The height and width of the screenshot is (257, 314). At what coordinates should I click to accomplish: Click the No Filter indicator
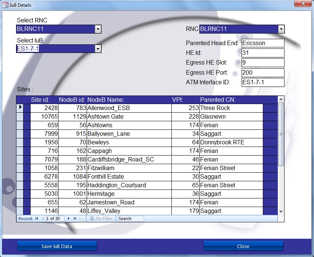pyautogui.click(x=101, y=219)
